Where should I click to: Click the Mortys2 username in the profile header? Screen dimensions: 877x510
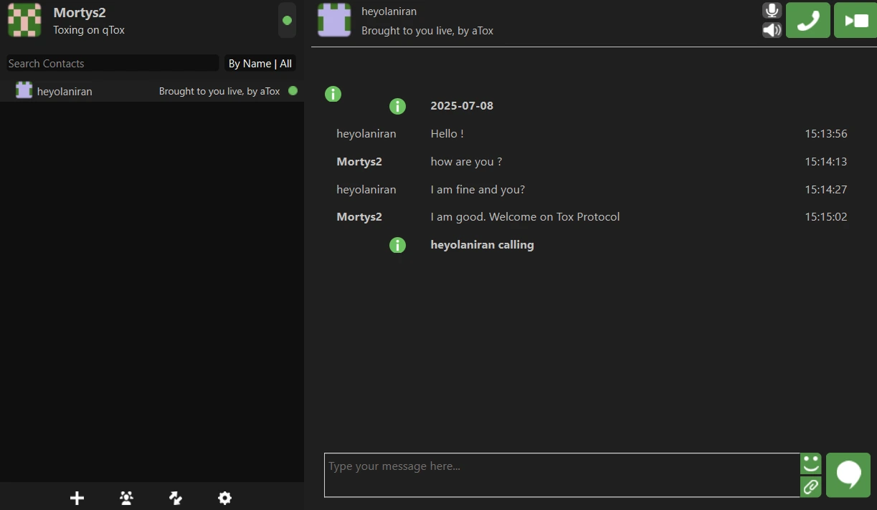[80, 13]
